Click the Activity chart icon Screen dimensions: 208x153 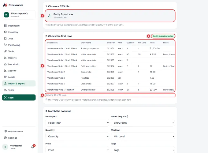point(5,71)
